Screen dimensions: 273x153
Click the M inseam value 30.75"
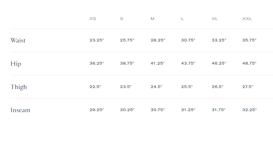click(x=158, y=110)
